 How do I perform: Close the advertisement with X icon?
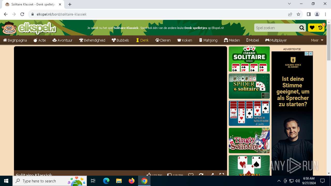point(311,53)
